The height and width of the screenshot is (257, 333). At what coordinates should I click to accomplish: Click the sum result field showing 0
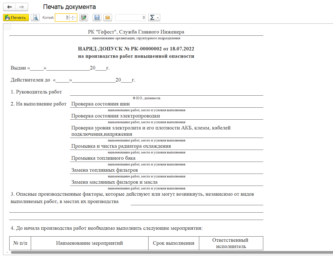pos(131,18)
